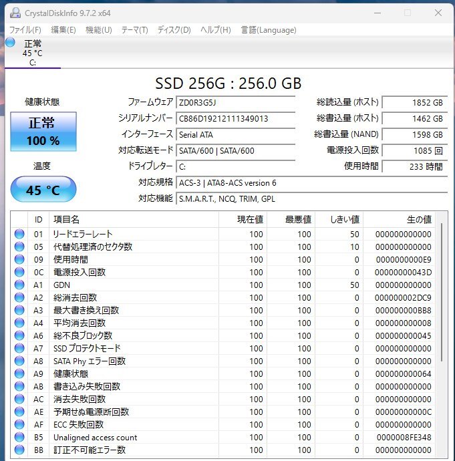Click the CrystalDiskInfo app icon in title bar
Image resolution: width=455 pixels, height=461 pixels.
coord(15,13)
